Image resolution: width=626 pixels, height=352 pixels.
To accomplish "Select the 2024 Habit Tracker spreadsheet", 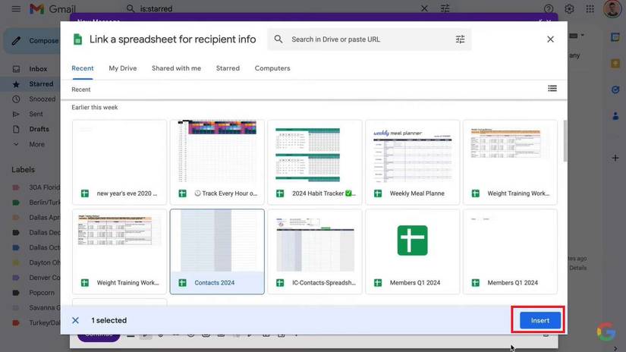I will click(314, 162).
